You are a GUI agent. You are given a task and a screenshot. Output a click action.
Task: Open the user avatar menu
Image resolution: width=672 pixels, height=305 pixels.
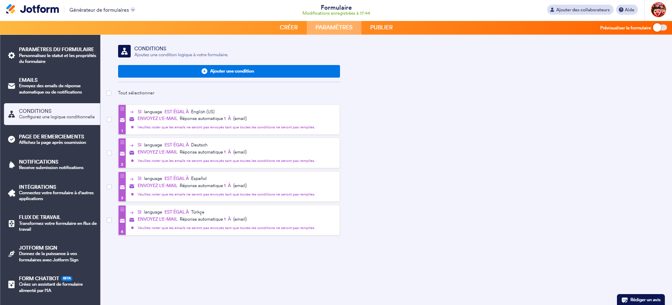point(659,10)
